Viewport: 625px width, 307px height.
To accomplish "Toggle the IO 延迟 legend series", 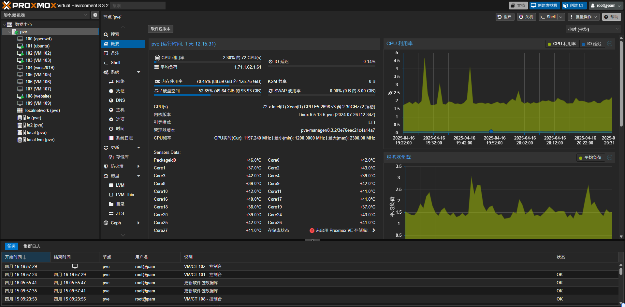I will pyautogui.click(x=591, y=44).
